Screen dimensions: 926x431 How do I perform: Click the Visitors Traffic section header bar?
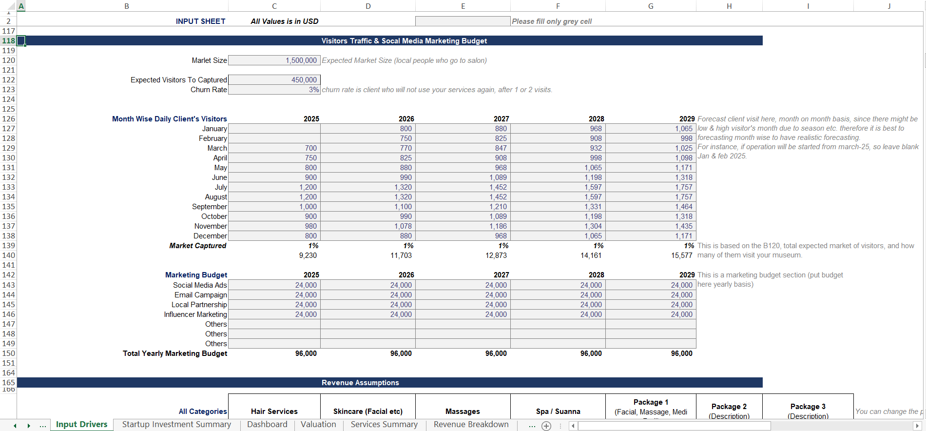tap(390, 41)
